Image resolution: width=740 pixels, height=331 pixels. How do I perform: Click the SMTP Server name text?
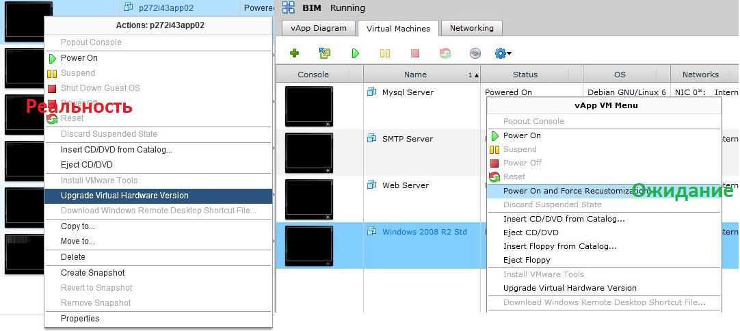pyautogui.click(x=408, y=138)
